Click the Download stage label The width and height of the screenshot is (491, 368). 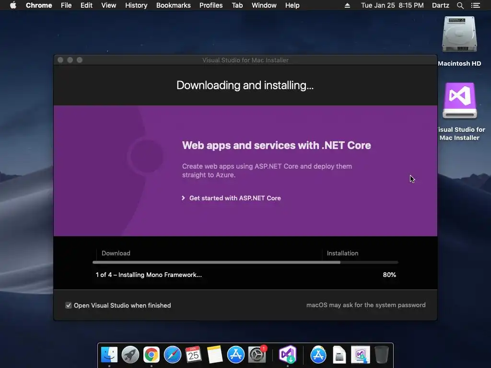click(116, 253)
